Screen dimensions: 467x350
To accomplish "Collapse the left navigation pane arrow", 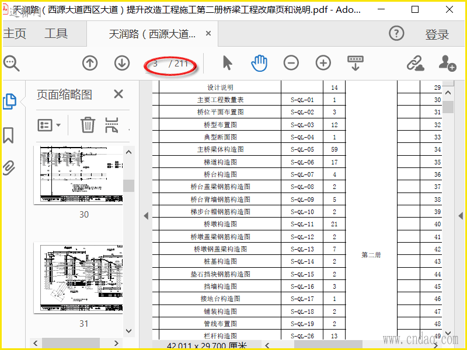I will [x=146, y=216].
